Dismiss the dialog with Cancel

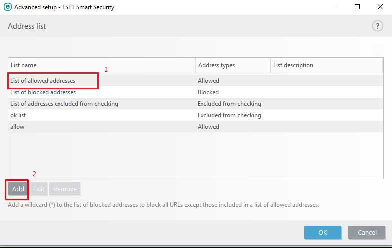point(367,232)
